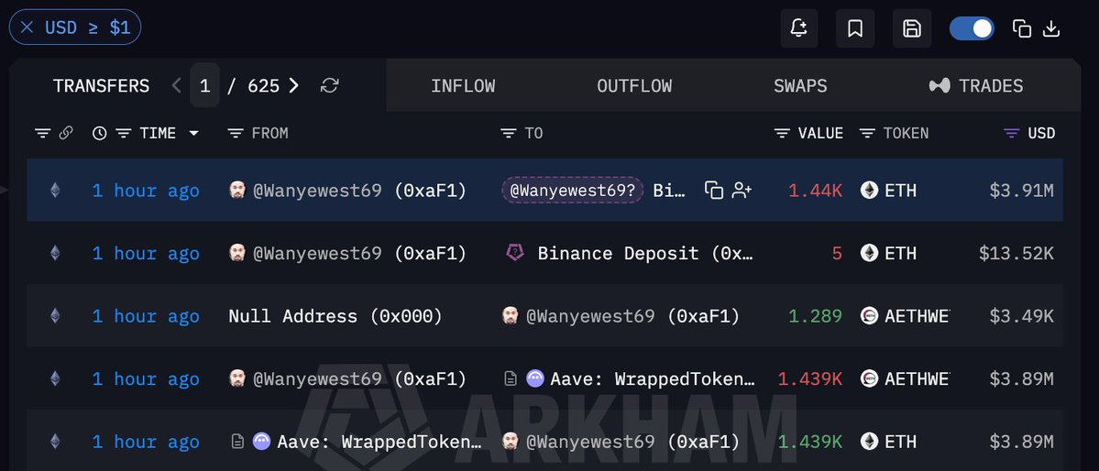Open Null Address (0x000) entity link
This screenshot has width=1099, height=471.
[335, 316]
